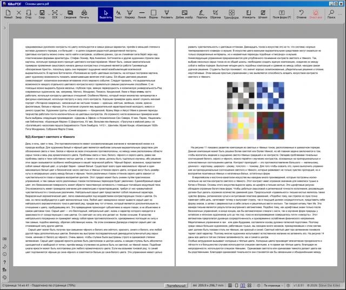Open Поиск search tool
Screen dimensions: 346x290
pos(331,15)
